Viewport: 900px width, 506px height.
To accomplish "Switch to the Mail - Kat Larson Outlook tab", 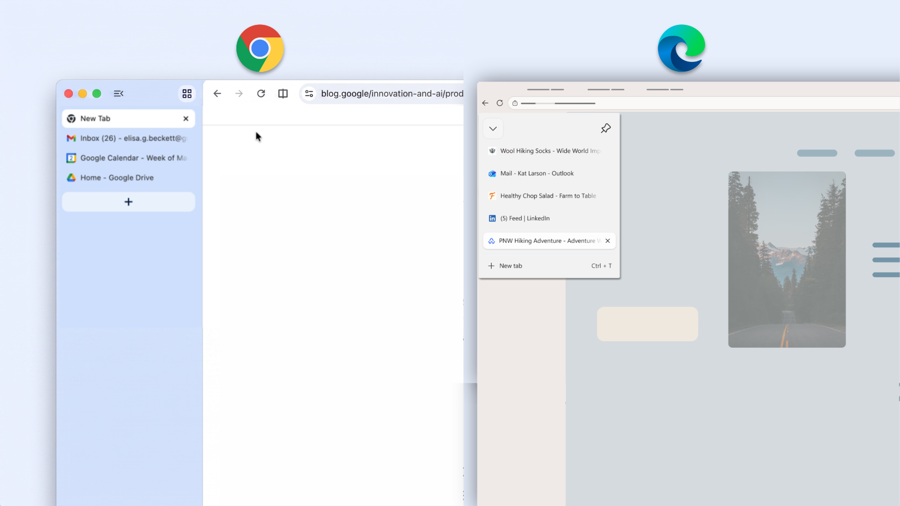I will (x=536, y=173).
